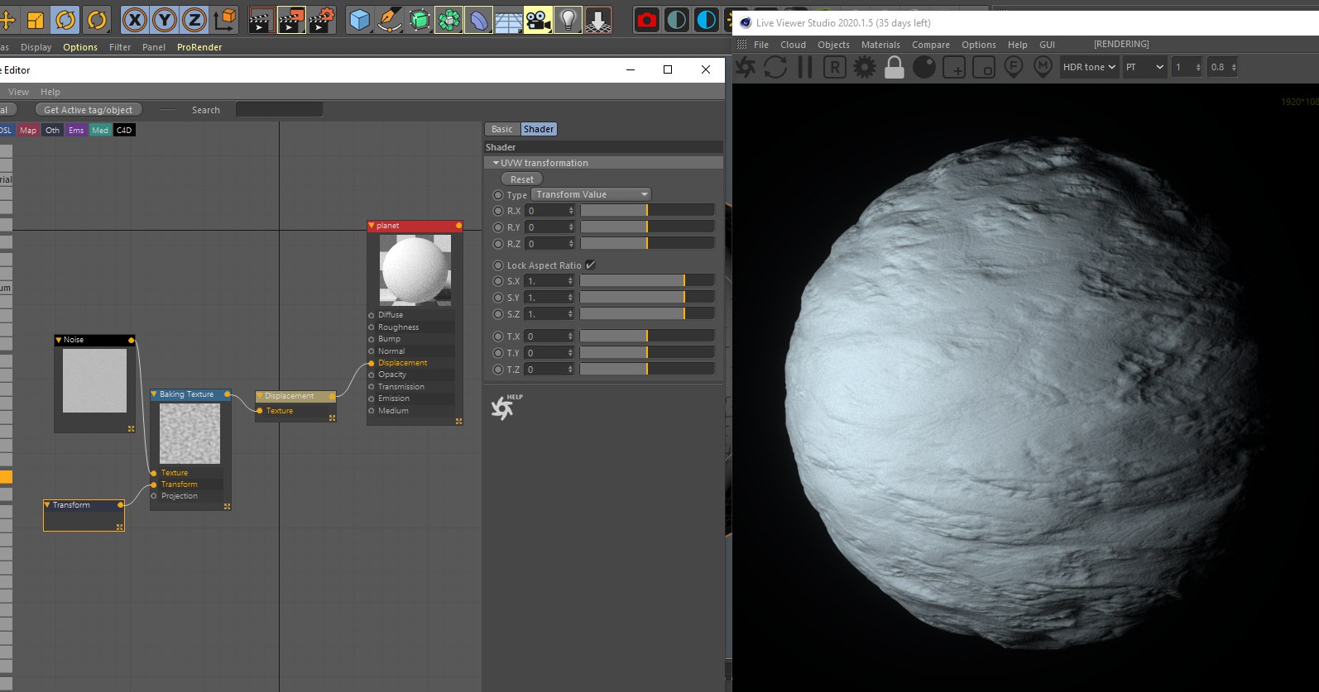
Task: Switch to the Basic tab
Action: [x=502, y=129]
